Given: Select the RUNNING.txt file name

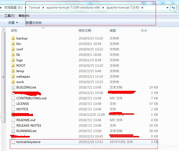Looking at the screenshot, I should [26, 131].
